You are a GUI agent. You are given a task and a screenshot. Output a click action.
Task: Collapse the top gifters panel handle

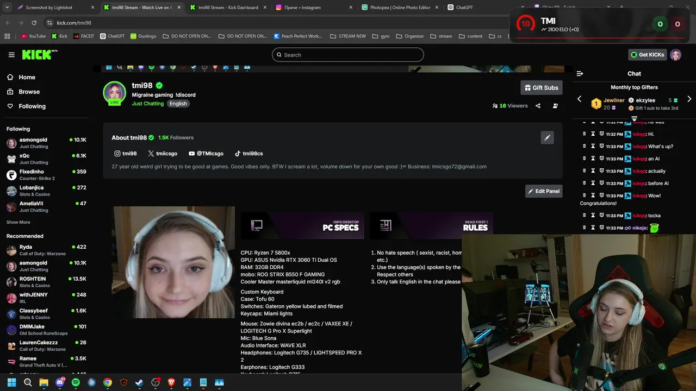pos(634,118)
